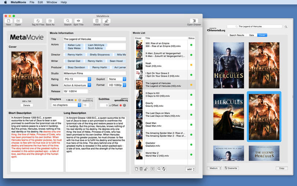Open the Edit menu in menu bar

click(40, 2)
